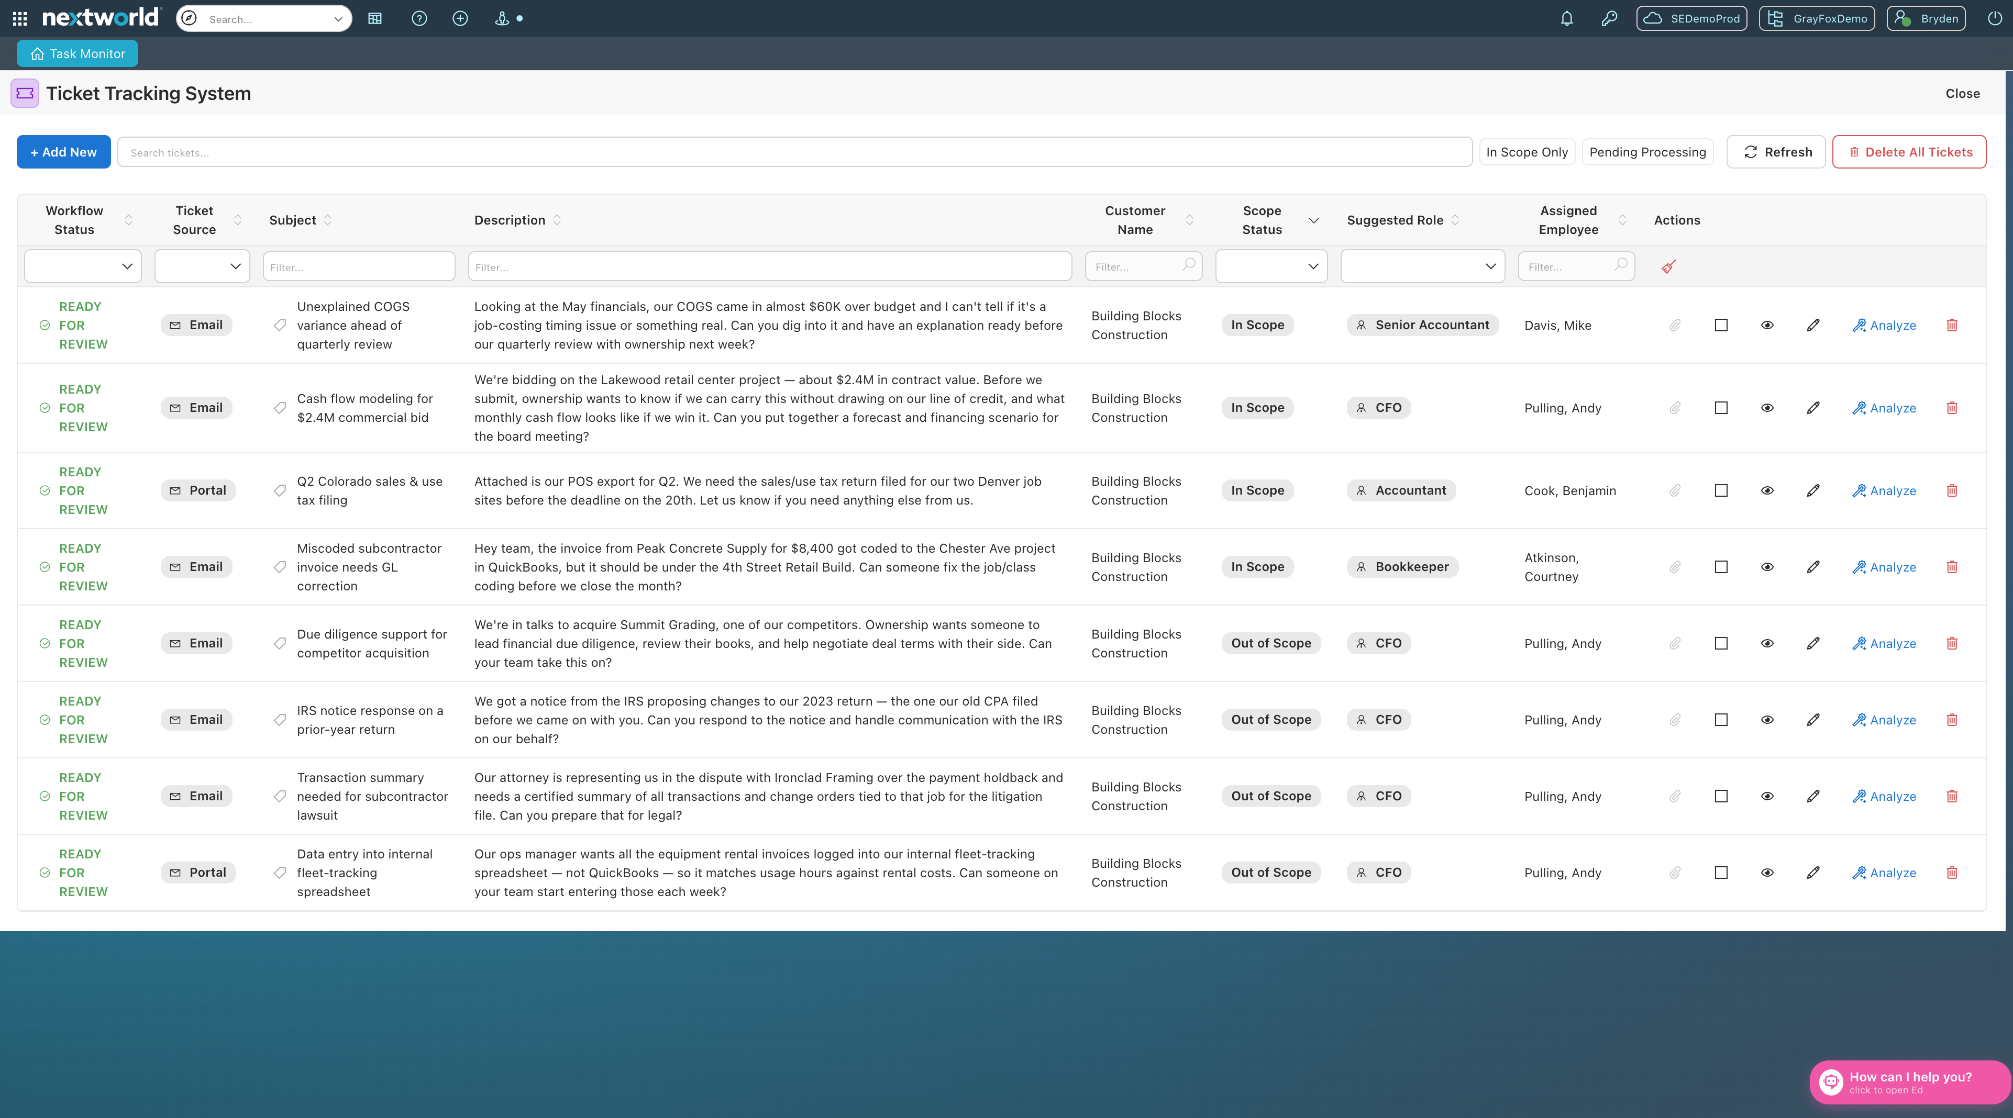
Task: Open attachments for the Cash flow modeling ticket
Action: click(1675, 408)
